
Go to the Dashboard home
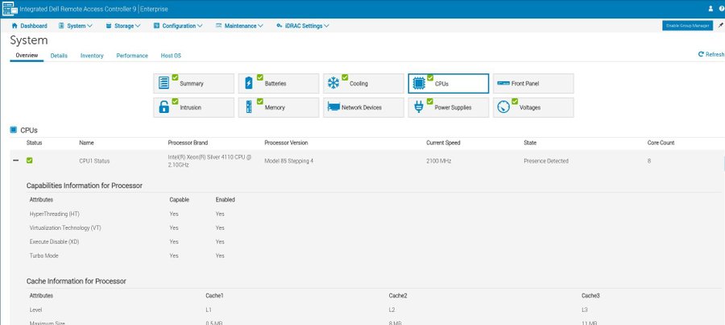pos(29,26)
